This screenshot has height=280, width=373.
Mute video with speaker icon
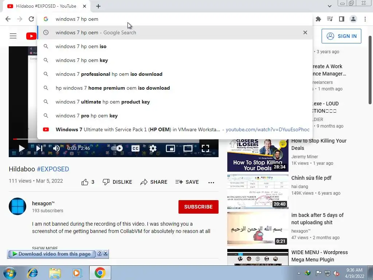pos(56,148)
